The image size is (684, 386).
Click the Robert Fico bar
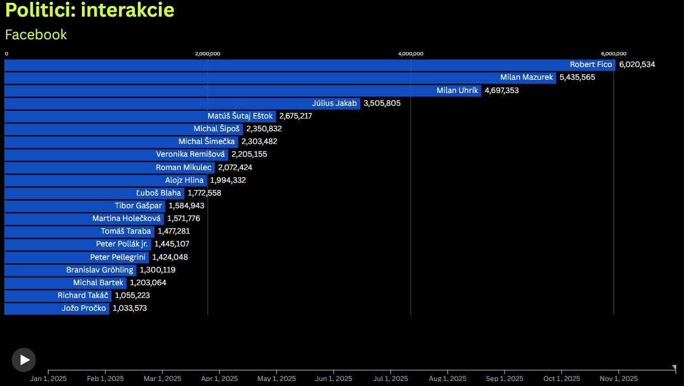(x=309, y=65)
